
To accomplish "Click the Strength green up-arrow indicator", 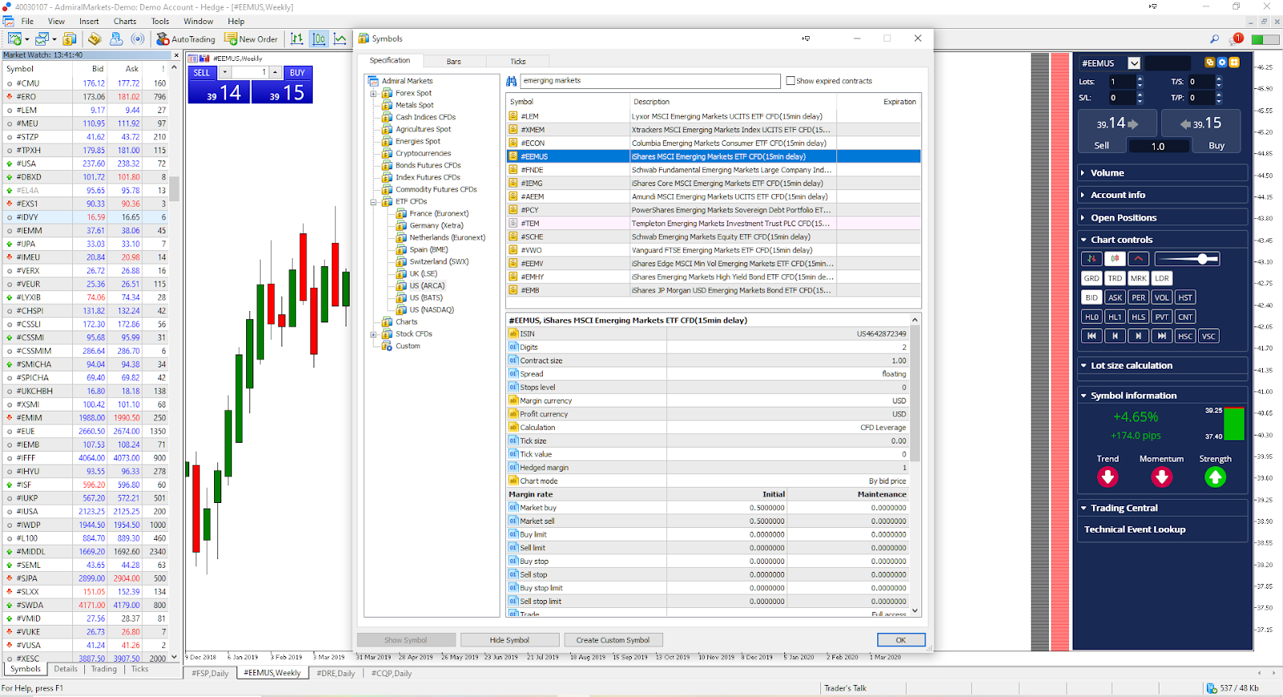I will click(x=1215, y=477).
